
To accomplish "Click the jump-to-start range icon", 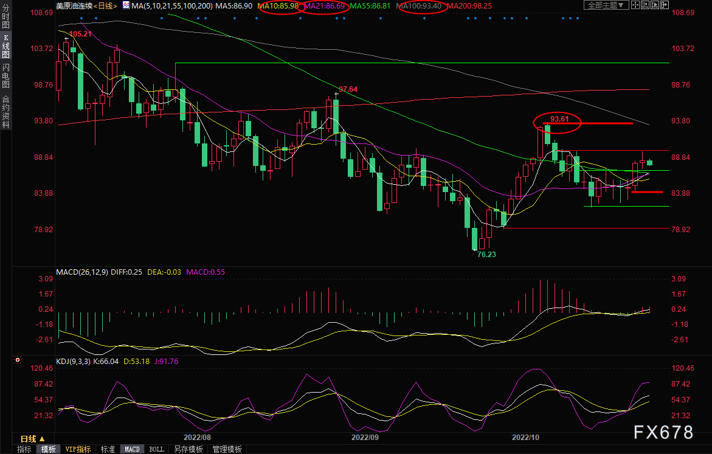I will click(x=645, y=5).
